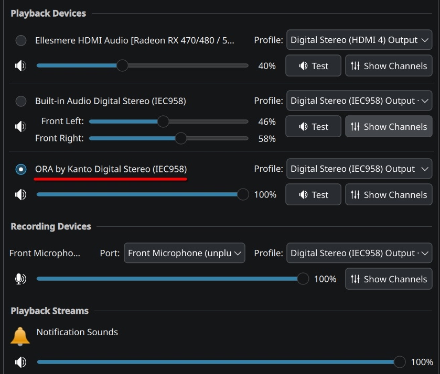Show Channels for the Front Microphone

[x=389, y=279]
